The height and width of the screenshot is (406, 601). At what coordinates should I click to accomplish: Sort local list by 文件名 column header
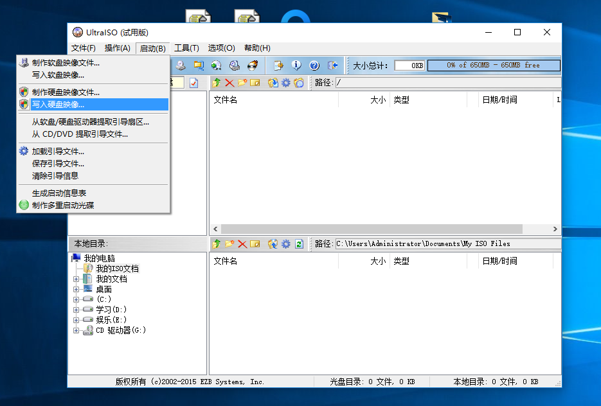tap(274, 261)
